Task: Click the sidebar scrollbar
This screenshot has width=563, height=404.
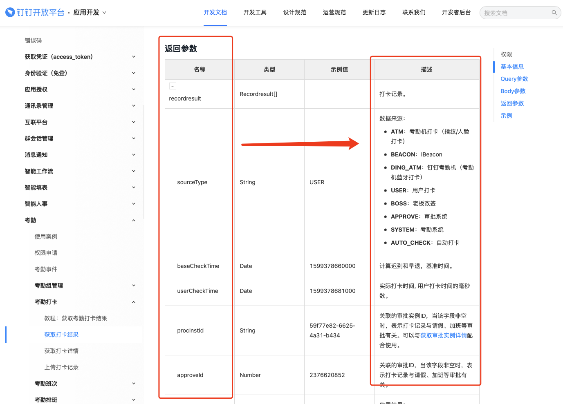Action: coord(143,162)
